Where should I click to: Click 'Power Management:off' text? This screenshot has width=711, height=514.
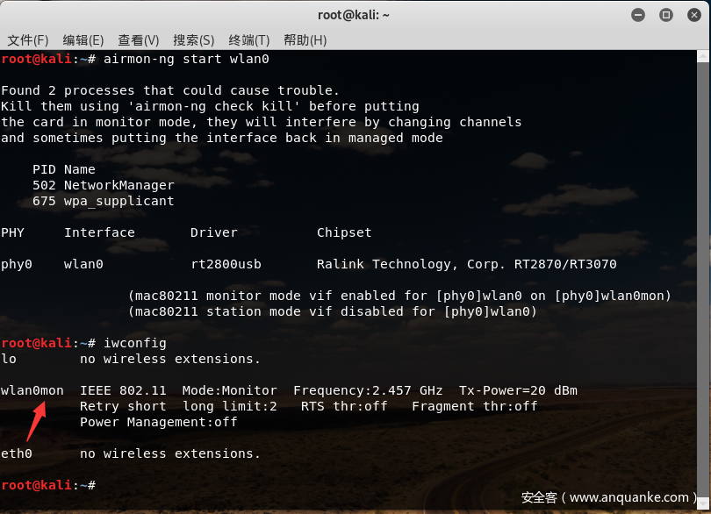pyautogui.click(x=159, y=423)
